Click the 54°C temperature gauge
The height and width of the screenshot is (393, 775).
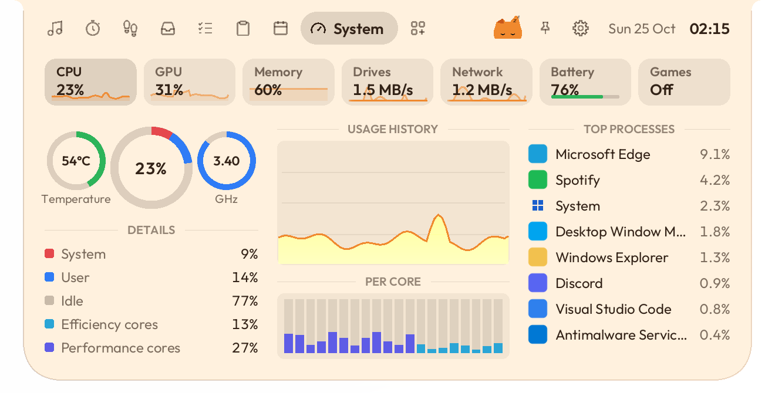[76, 161]
